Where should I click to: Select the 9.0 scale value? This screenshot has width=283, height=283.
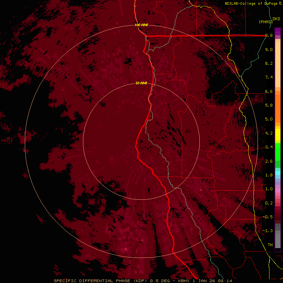(269, 49)
